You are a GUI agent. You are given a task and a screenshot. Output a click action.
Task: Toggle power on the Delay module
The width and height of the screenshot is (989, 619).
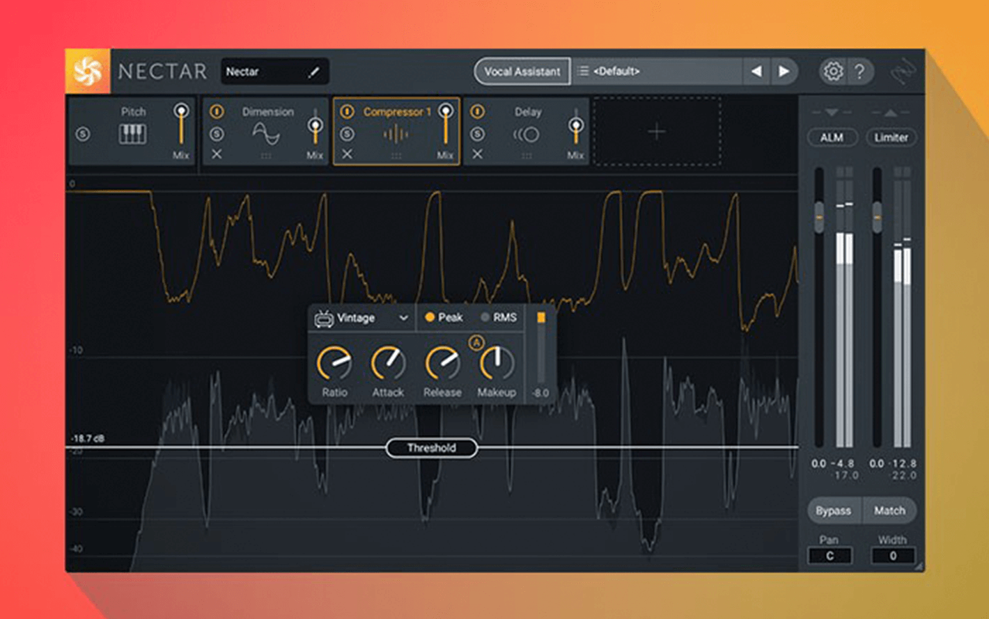(x=477, y=111)
